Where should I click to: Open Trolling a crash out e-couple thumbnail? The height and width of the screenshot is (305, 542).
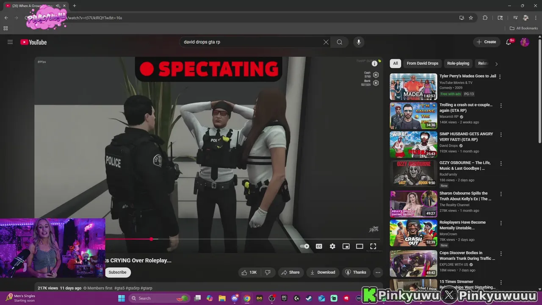click(413, 116)
